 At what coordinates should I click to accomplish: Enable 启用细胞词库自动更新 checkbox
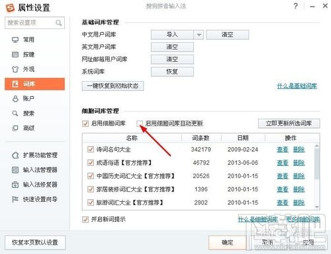click(140, 123)
